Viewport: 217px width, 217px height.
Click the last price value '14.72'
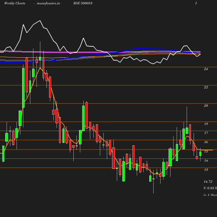[x=208, y=181]
